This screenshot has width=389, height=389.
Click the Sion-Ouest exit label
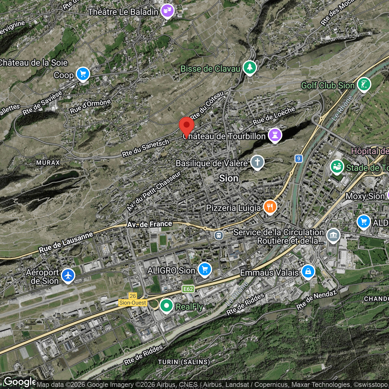[133, 303]
